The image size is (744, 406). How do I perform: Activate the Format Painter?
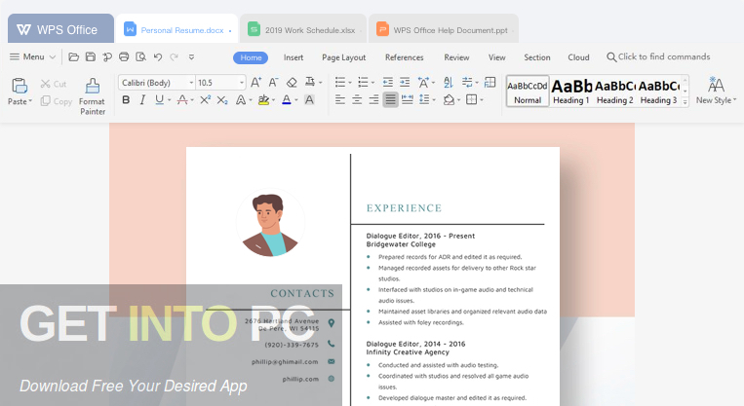click(93, 96)
